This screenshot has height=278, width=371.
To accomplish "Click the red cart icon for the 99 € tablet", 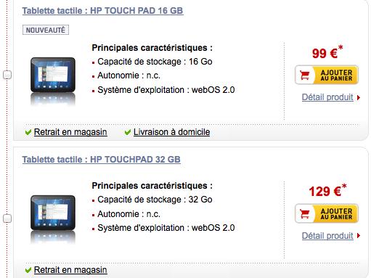I will click(x=304, y=75).
